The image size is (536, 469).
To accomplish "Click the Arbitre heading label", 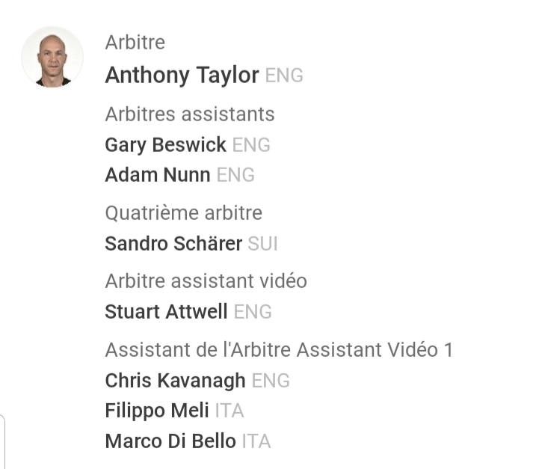I will point(135,43).
